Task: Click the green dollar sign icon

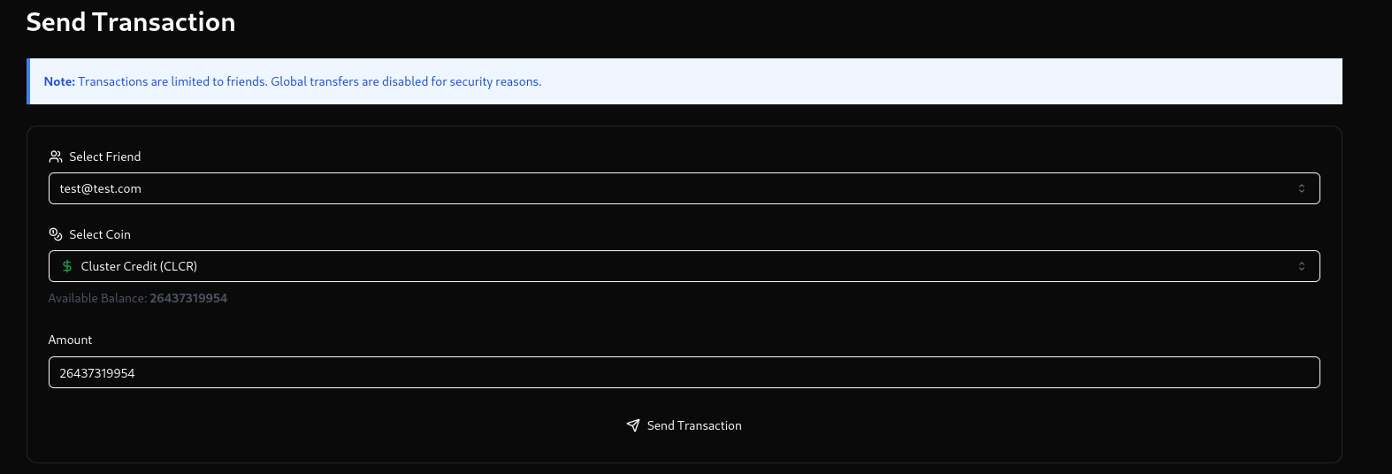Action: (67, 266)
